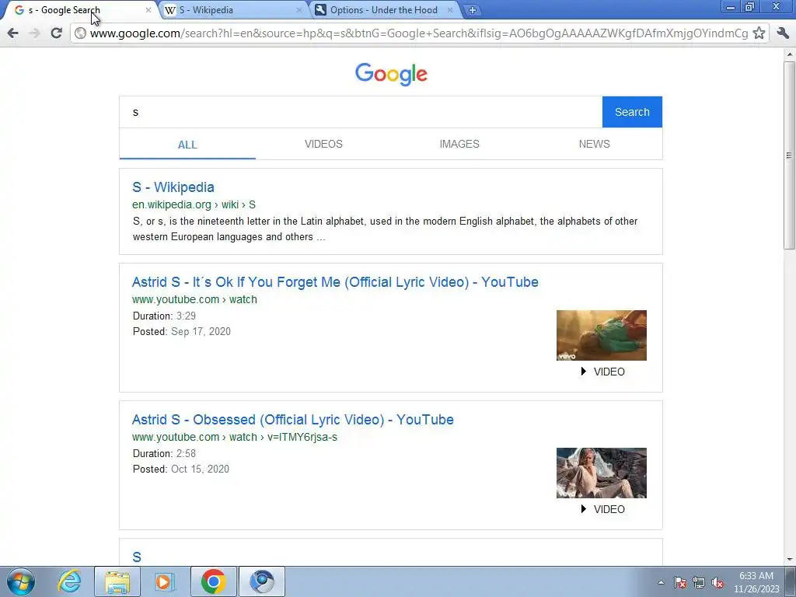
Task: Click the network tray icon
Action: 699,582
